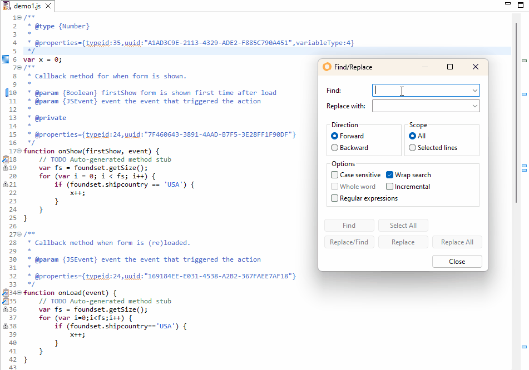Click the "@private" annotation on line 13
The height and width of the screenshot is (370, 529).
pyautogui.click(x=50, y=118)
